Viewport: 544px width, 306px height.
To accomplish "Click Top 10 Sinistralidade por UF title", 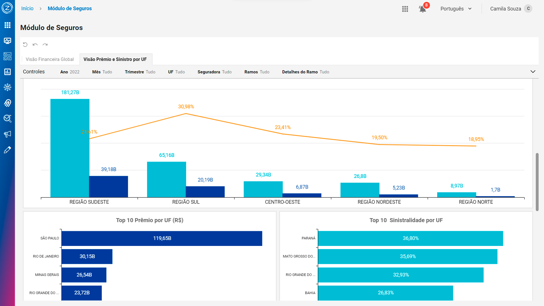I will (x=406, y=220).
